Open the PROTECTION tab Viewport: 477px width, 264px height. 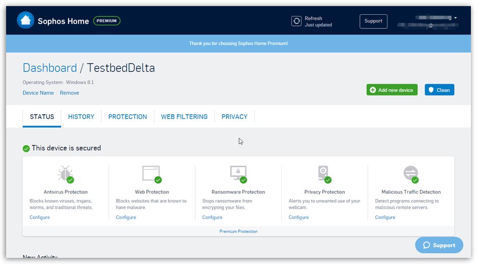(x=128, y=117)
